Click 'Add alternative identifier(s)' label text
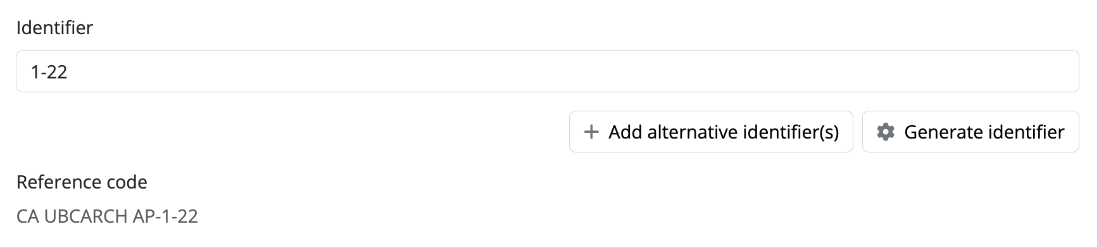Screen dimensions: 1099x248 click(x=724, y=132)
